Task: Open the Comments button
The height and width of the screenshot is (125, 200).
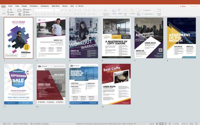Action: (194, 6)
